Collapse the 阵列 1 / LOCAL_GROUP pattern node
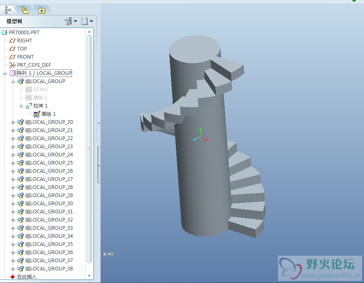Image resolution: width=364 pixels, height=283 pixels. pos(4,74)
